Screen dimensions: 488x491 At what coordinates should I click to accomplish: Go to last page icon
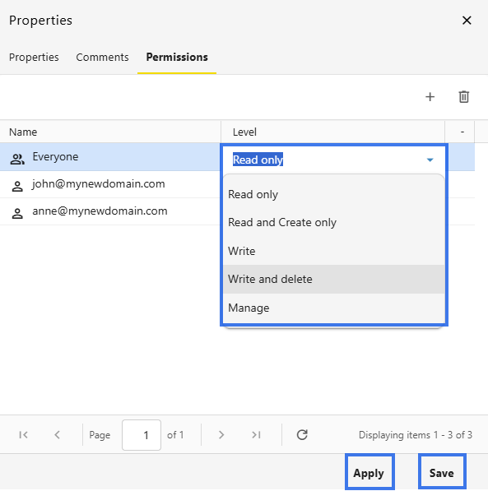(x=256, y=435)
